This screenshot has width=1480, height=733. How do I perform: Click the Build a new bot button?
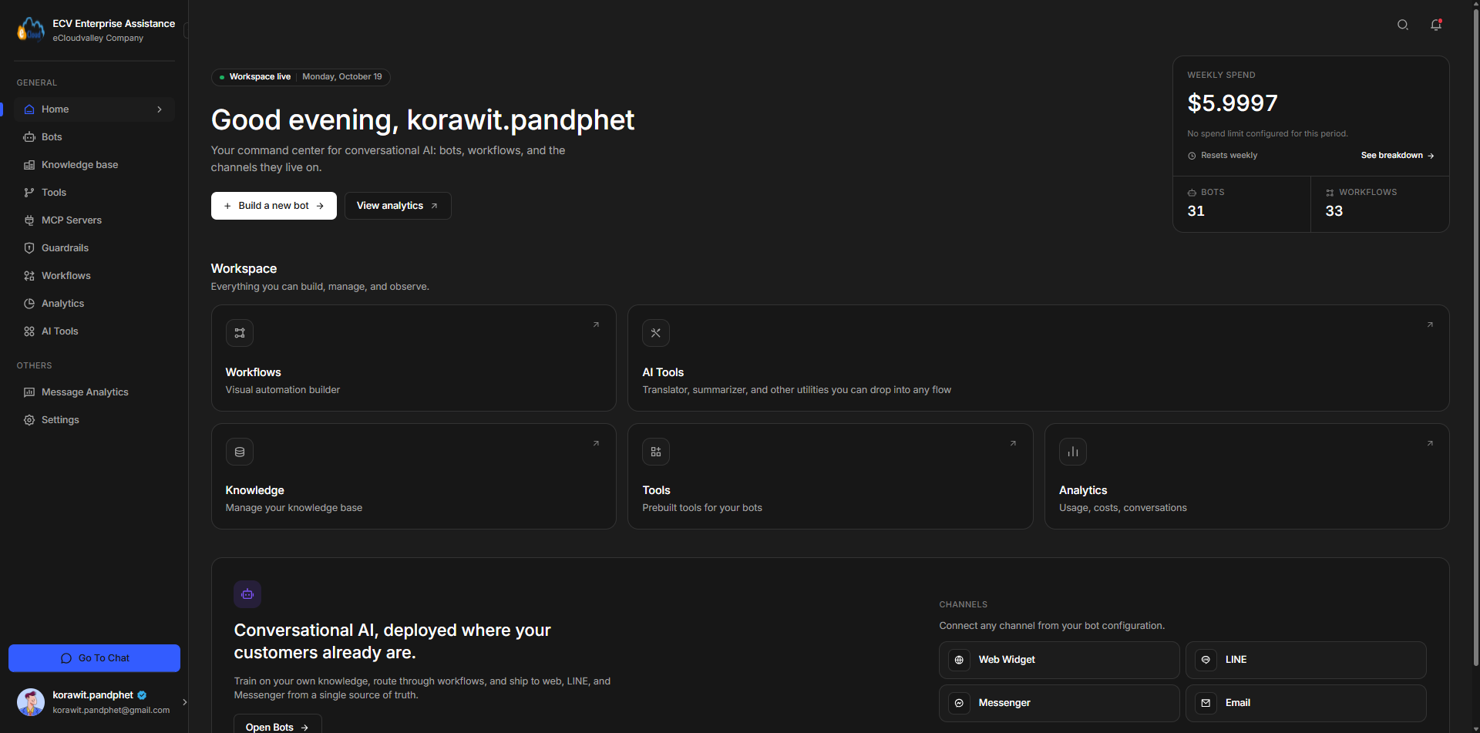point(274,206)
